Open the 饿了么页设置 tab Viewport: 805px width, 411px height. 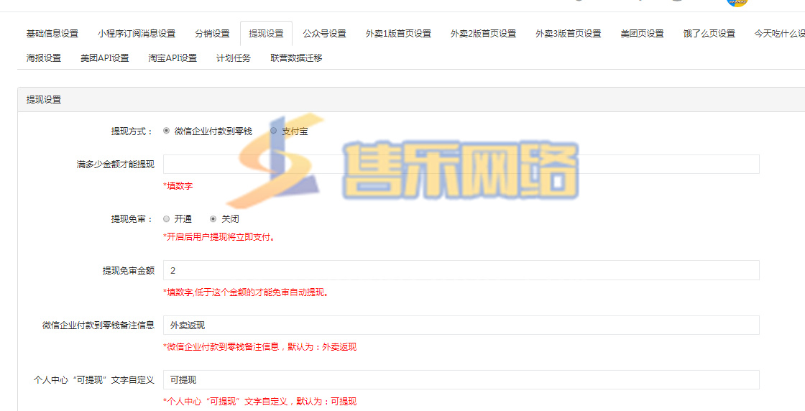pyautogui.click(x=709, y=34)
